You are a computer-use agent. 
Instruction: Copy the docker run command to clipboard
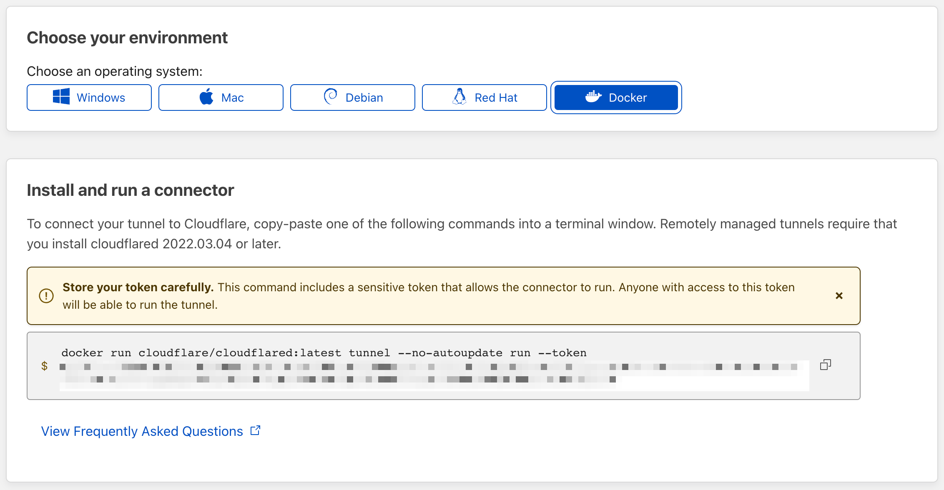(826, 365)
